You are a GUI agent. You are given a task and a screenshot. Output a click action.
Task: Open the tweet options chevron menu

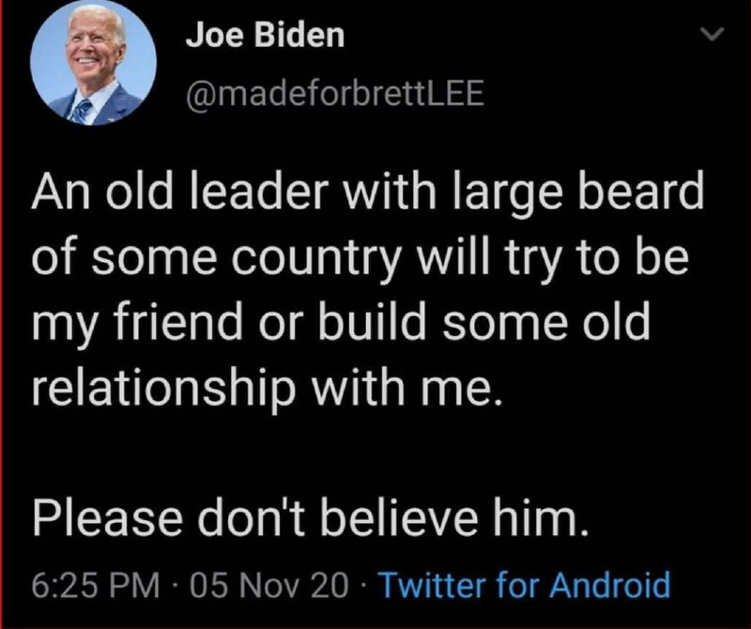point(712,34)
